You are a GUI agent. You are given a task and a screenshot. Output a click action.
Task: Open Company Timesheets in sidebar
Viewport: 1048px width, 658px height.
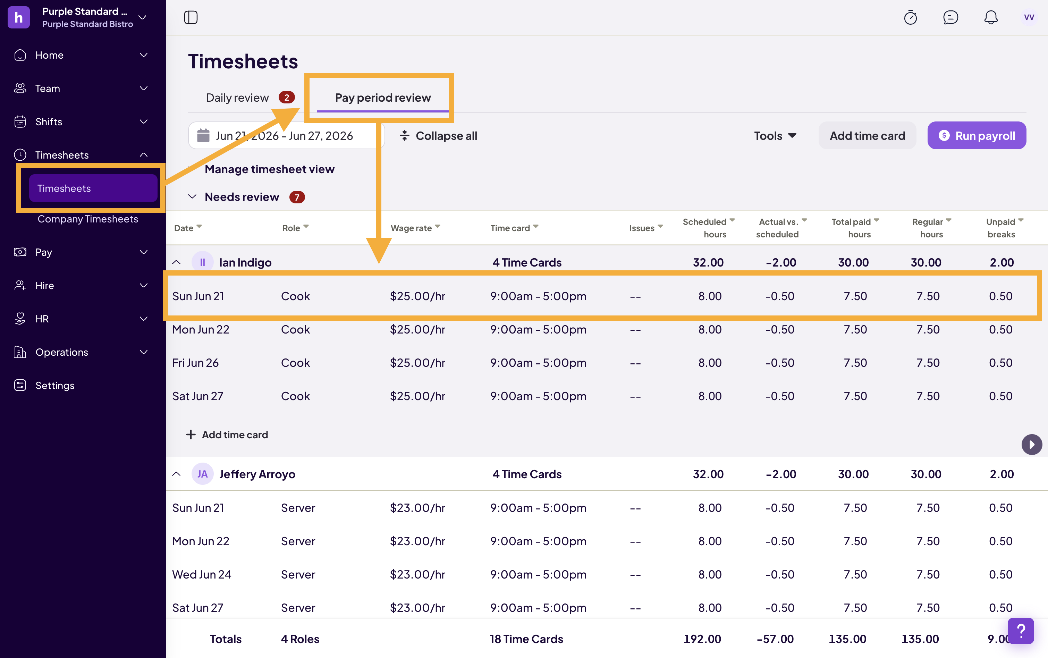[x=87, y=219]
